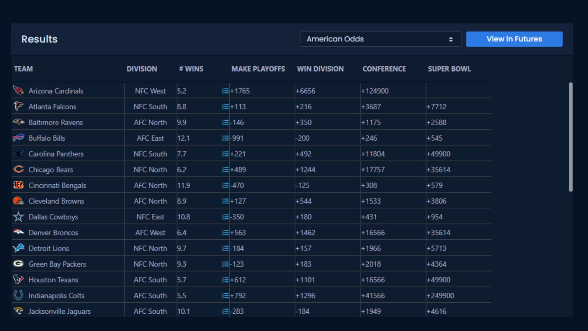Select the Baltimore Ravens team name
This screenshot has width=588, height=331.
point(56,123)
